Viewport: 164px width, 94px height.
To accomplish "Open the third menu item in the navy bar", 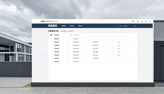I will click(x=80, y=26).
